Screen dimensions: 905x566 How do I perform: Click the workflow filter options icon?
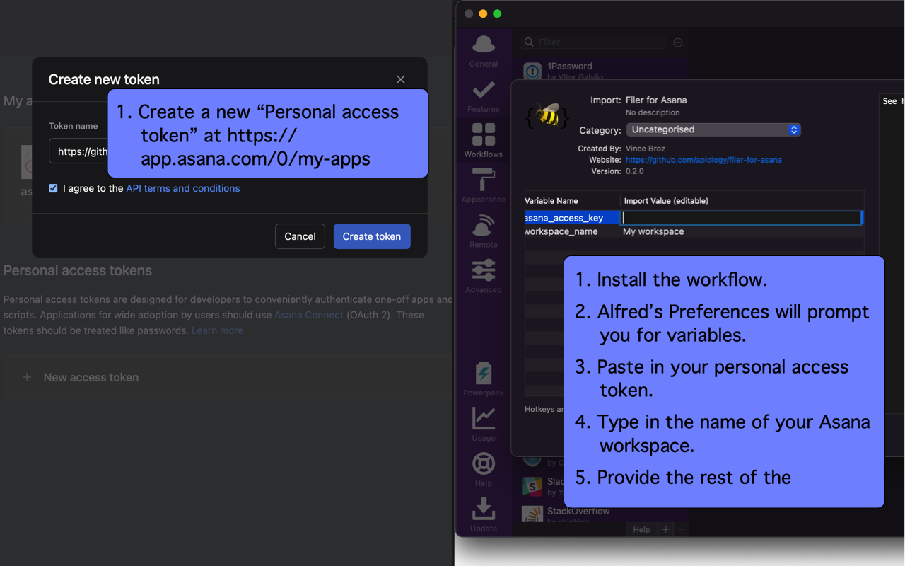click(678, 42)
